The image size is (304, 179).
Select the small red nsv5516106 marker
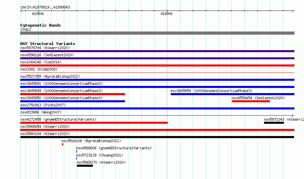[63, 144]
